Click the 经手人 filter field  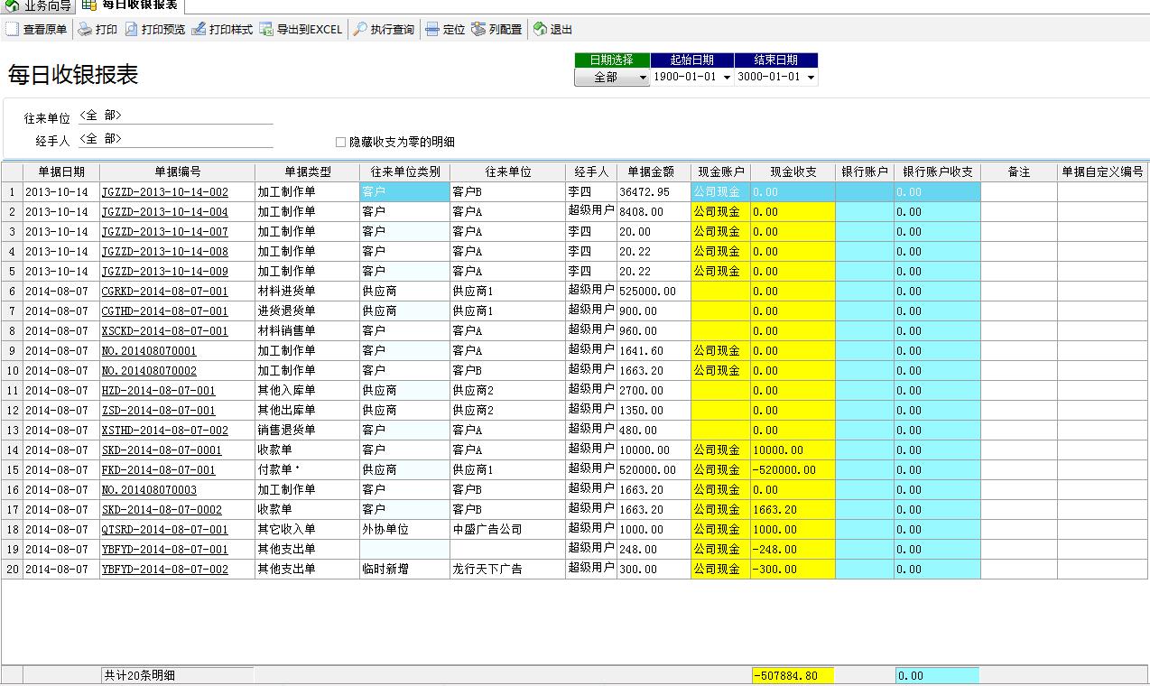175,140
